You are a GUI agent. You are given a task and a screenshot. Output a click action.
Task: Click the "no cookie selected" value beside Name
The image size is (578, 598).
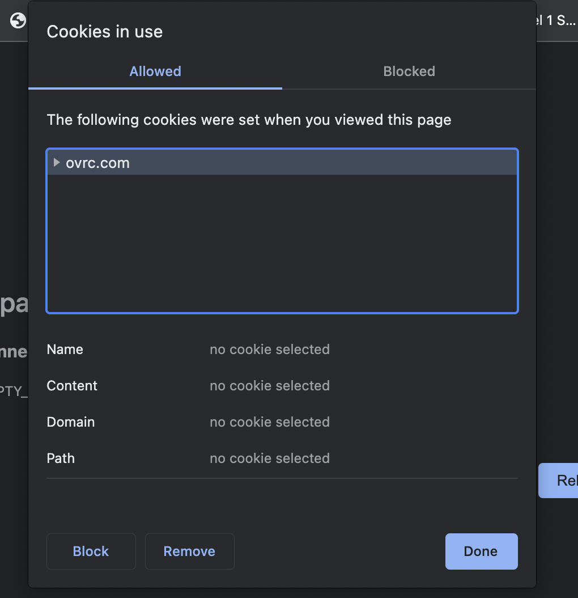tap(270, 349)
